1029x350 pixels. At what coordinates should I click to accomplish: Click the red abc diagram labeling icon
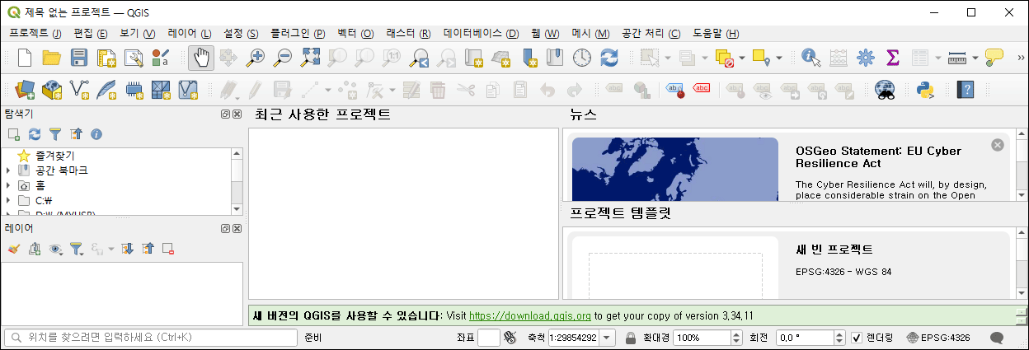[x=702, y=89]
